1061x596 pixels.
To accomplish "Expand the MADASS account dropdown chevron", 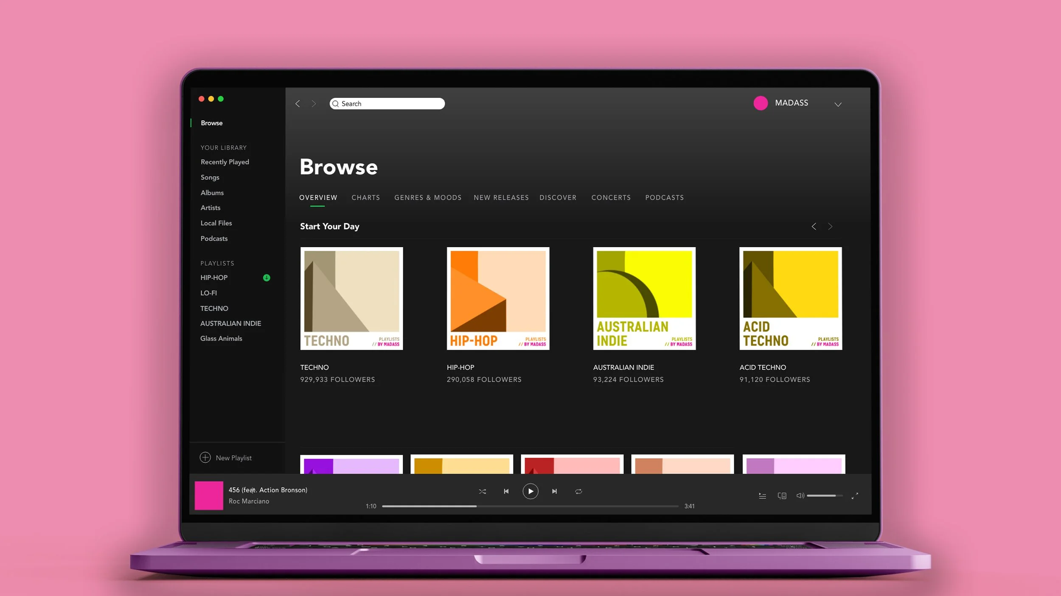I will (x=838, y=104).
